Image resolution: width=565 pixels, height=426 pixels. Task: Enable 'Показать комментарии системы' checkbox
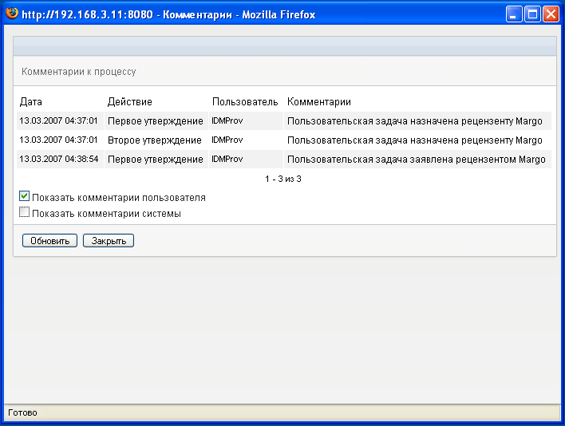(24, 212)
